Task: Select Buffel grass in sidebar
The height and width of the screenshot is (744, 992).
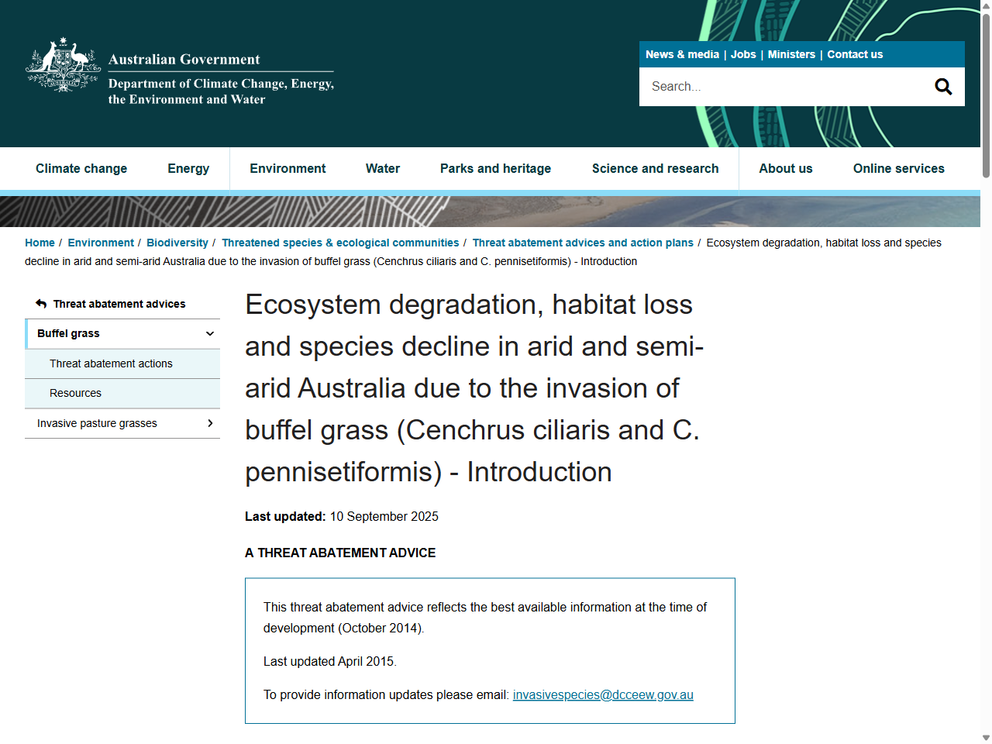Action: (68, 333)
